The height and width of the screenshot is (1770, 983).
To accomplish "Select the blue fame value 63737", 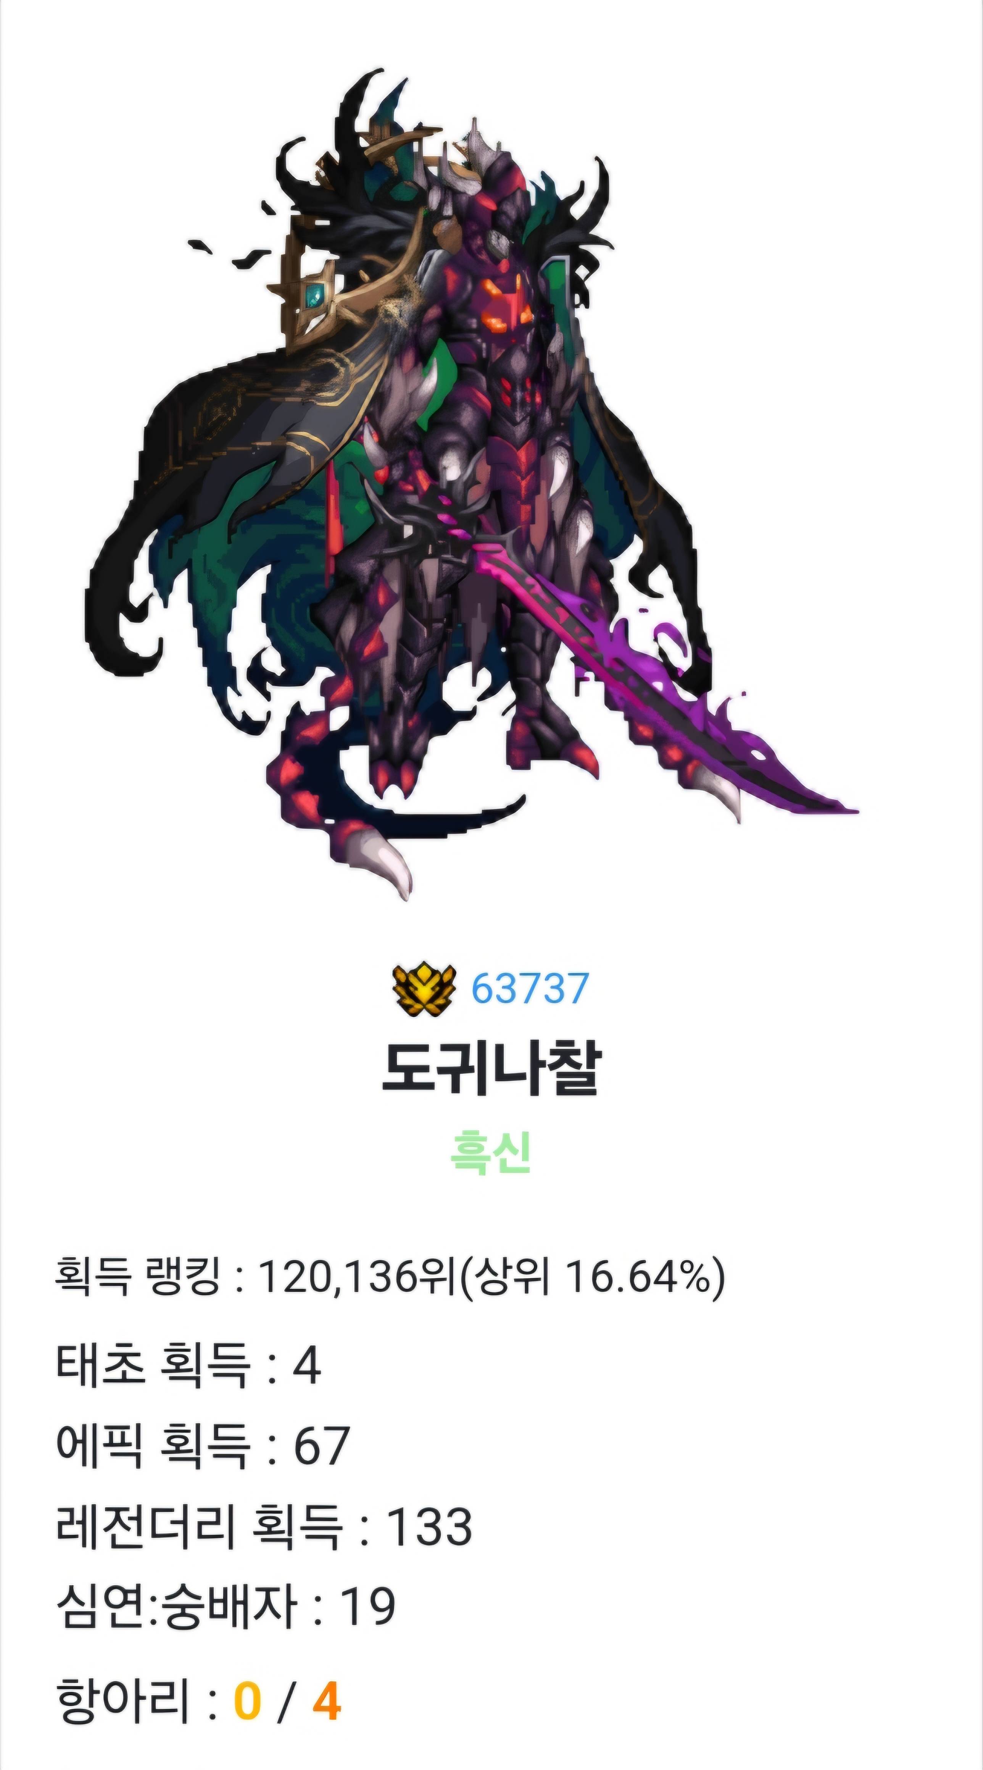I will point(530,988).
